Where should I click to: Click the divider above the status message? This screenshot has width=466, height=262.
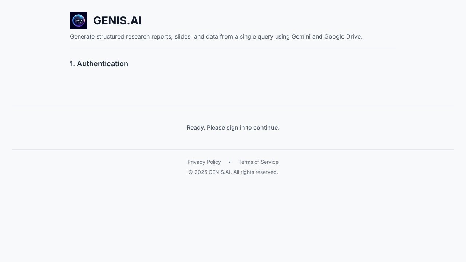(x=233, y=107)
